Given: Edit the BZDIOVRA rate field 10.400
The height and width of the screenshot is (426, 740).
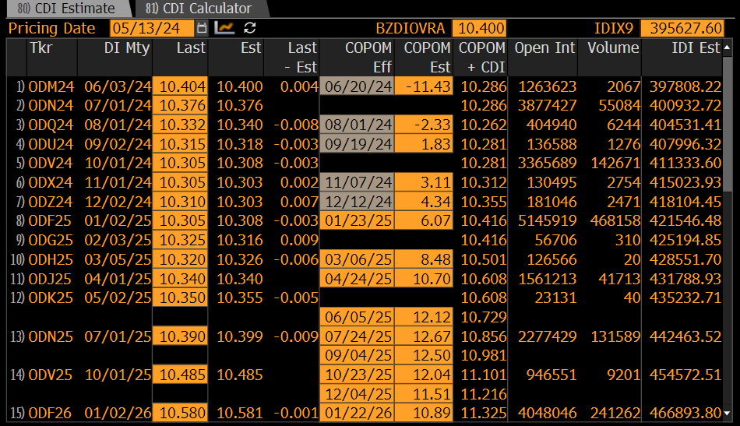Looking at the screenshot, I should pyautogui.click(x=480, y=28).
